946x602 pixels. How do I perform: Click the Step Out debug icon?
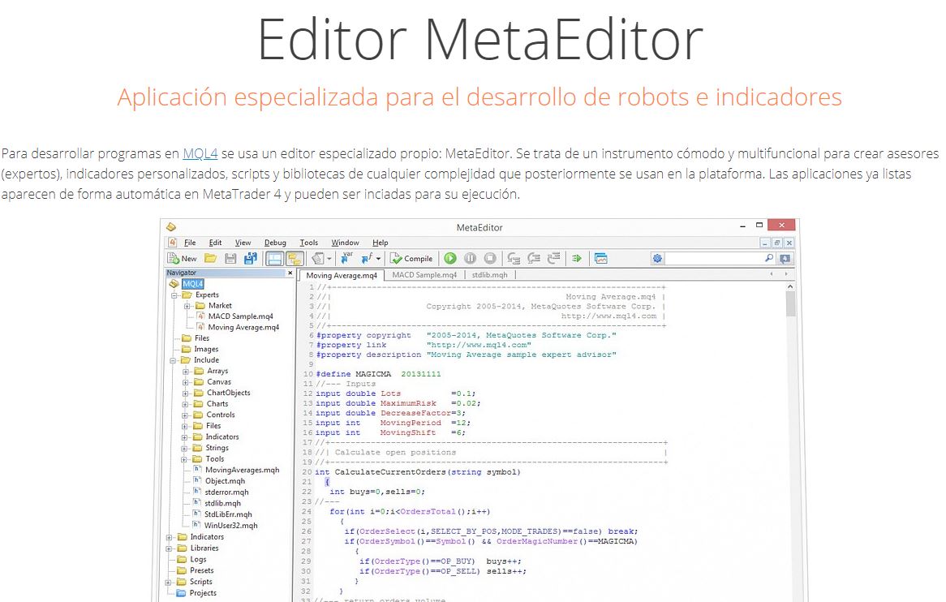click(553, 258)
